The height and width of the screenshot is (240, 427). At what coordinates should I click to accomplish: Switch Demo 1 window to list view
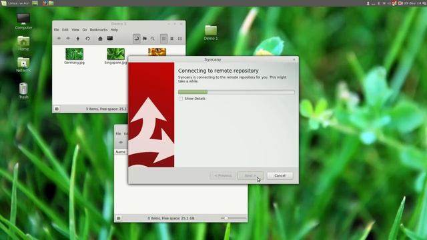172,39
